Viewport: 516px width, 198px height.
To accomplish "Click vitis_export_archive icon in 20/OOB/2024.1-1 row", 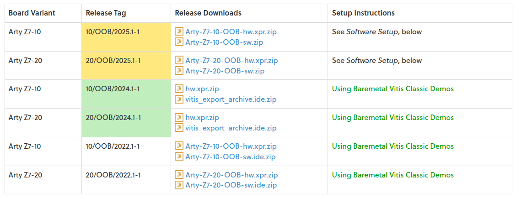I will pyautogui.click(x=179, y=128).
